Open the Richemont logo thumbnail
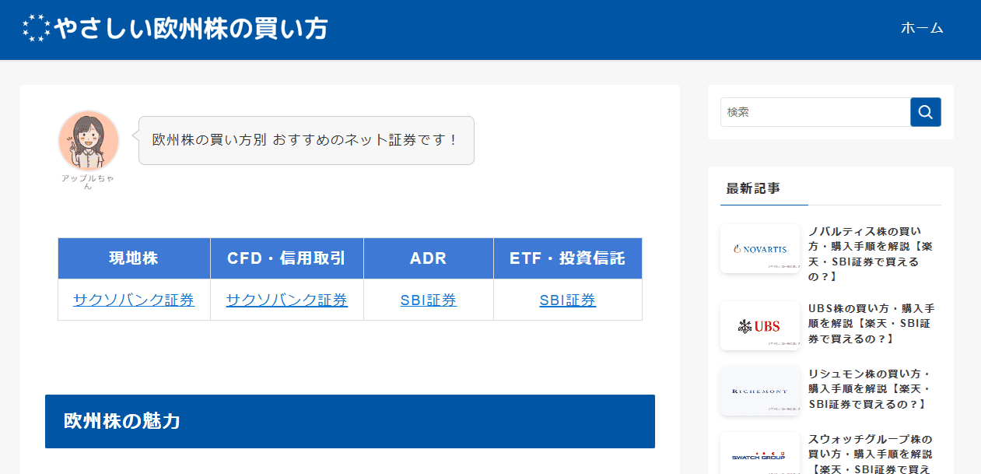Image resolution: width=981 pixels, height=474 pixels. tap(759, 390)
